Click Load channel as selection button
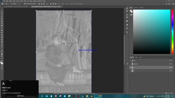Viewport: 175px width, 98px height. 164,93
